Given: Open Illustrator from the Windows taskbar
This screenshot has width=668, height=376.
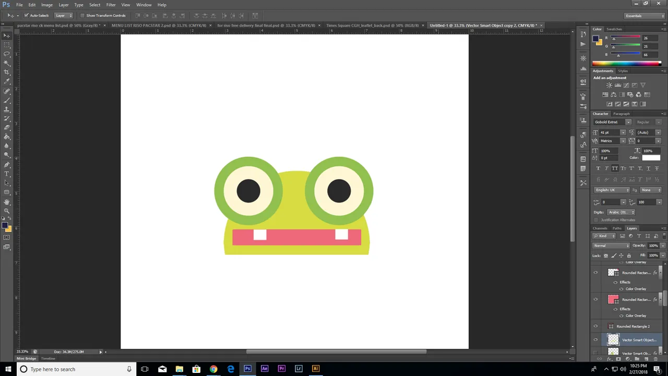Looking at the screenshot, I should 316,369.
